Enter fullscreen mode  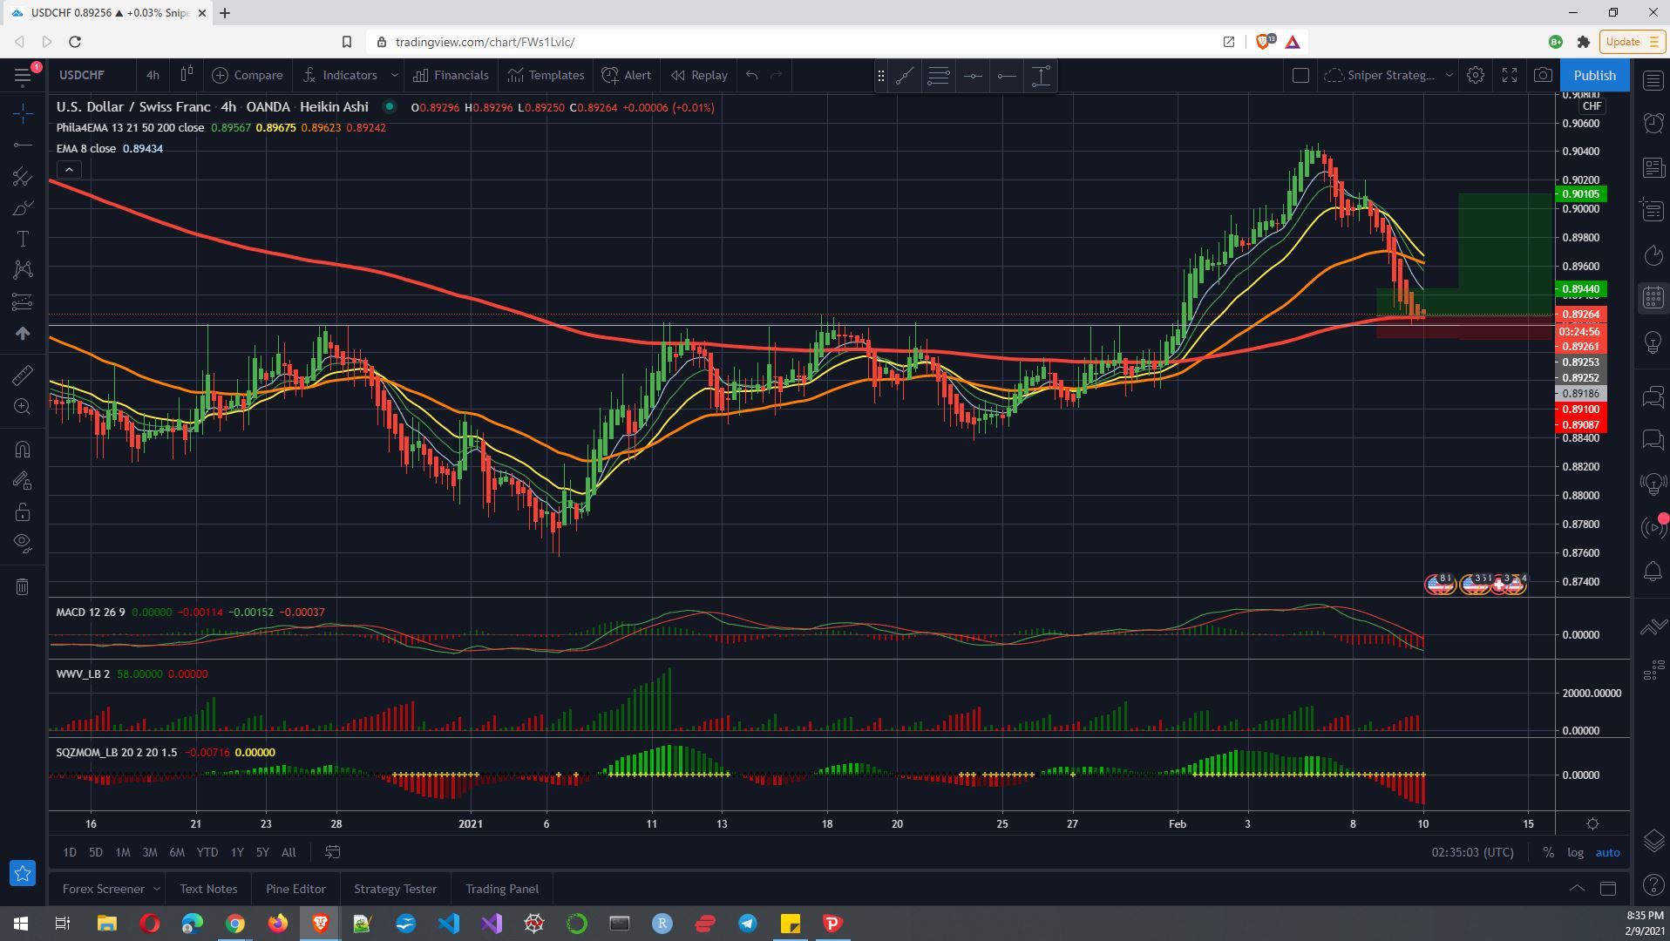pos(1510,75)
